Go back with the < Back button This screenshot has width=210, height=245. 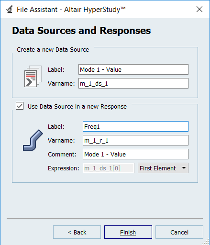pos(77,232)
